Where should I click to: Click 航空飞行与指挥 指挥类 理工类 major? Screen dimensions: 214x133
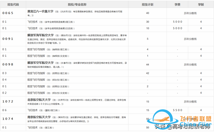pos(48,49)
